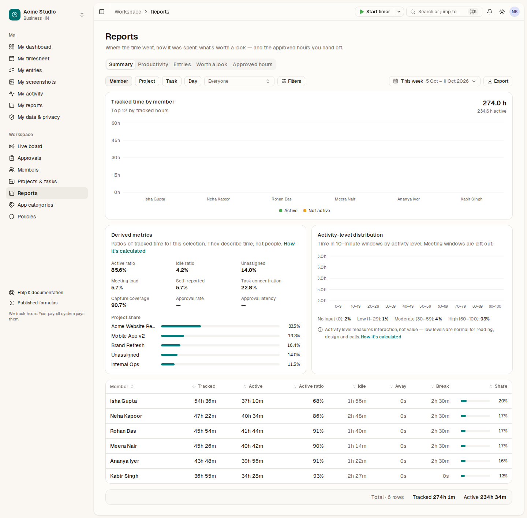Group report by Member

click(119, 81)
